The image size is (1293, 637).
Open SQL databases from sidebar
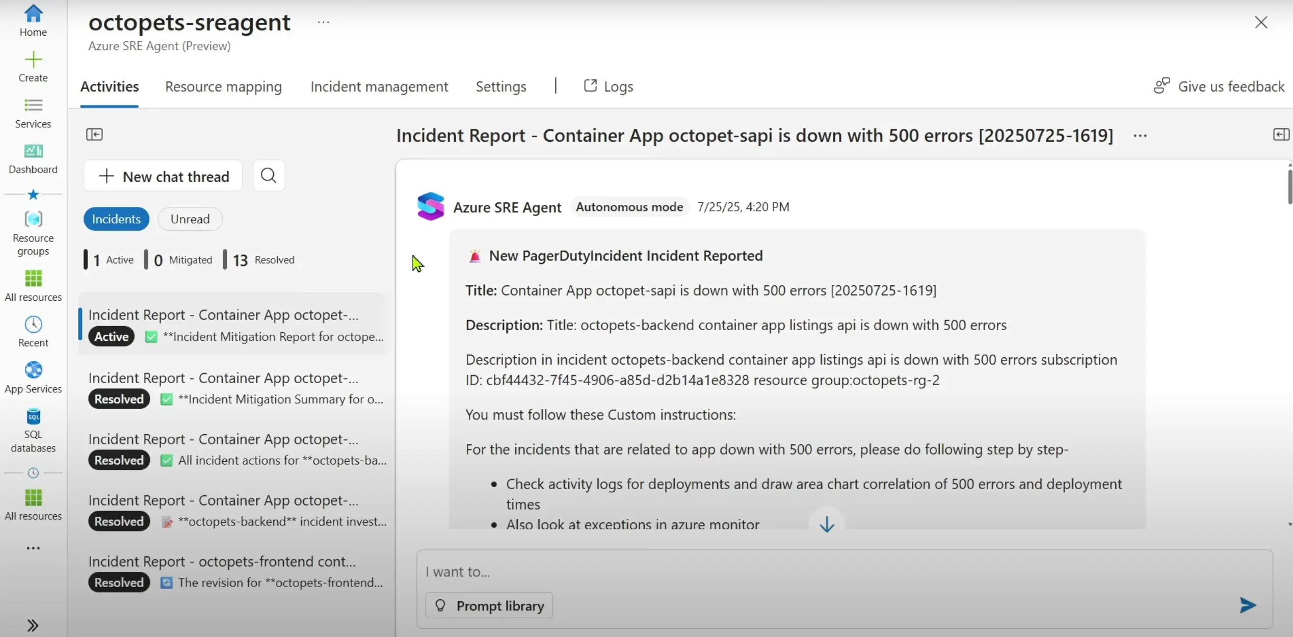33,417
